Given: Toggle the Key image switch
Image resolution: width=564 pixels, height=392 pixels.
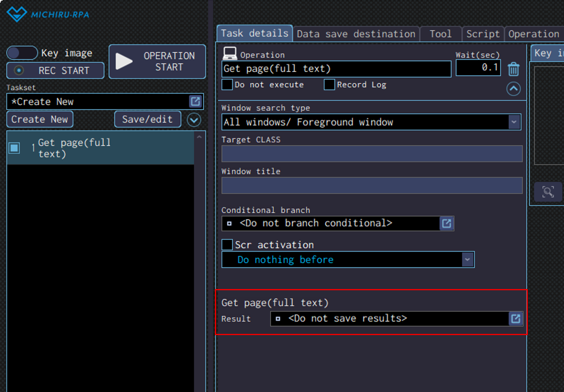Looking at the screenshot, I should 22,53.
